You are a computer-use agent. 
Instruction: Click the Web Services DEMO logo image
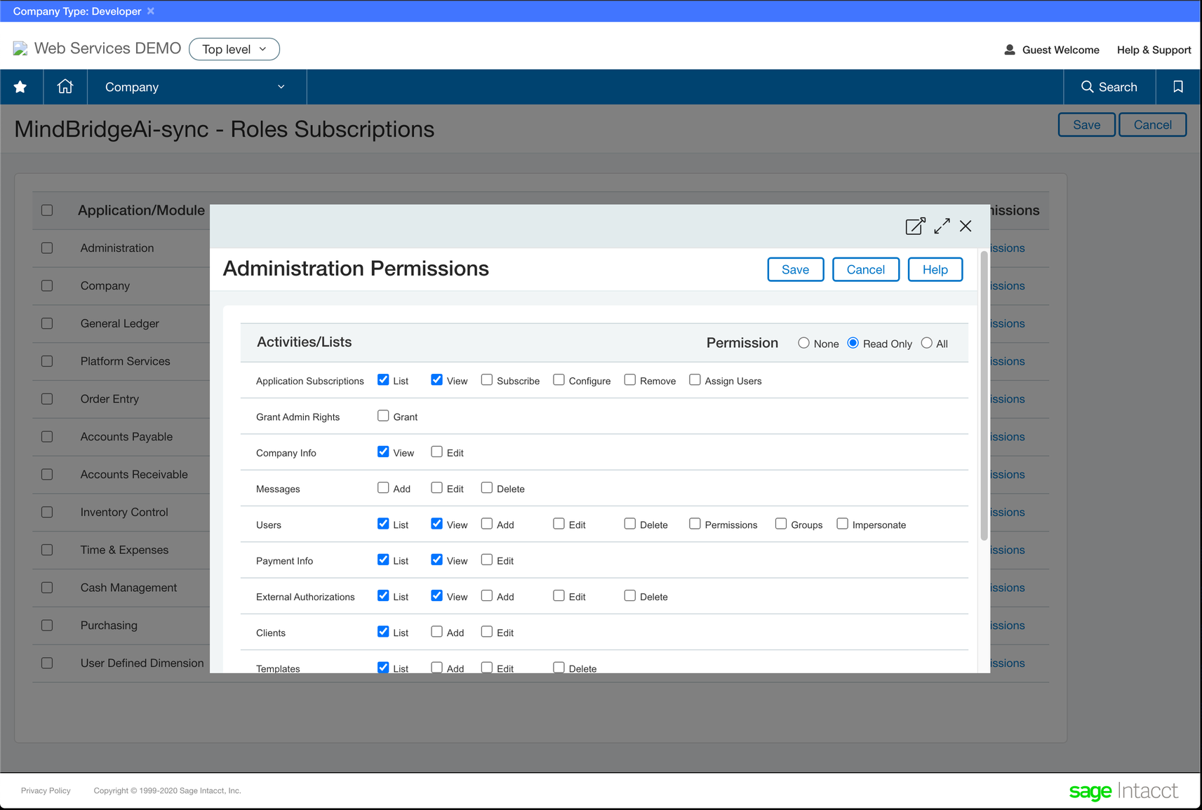(x=20, y=48)
